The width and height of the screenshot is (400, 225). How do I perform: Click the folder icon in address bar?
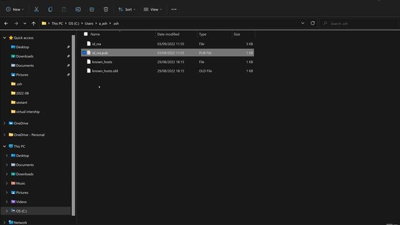point(44,23)
